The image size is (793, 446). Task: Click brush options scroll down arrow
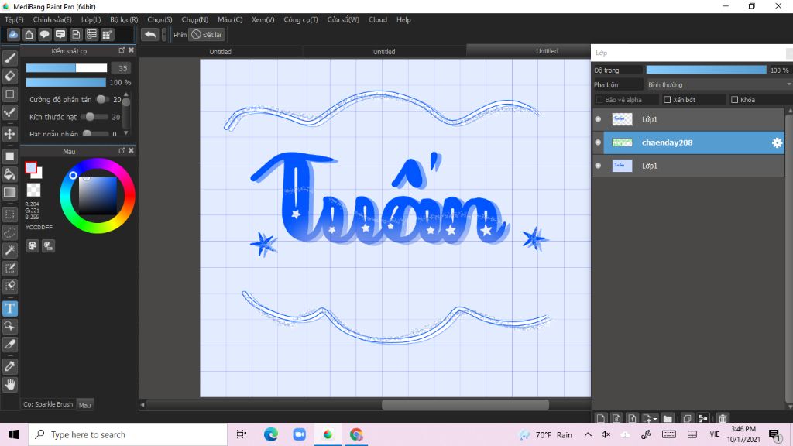(126, 133)
